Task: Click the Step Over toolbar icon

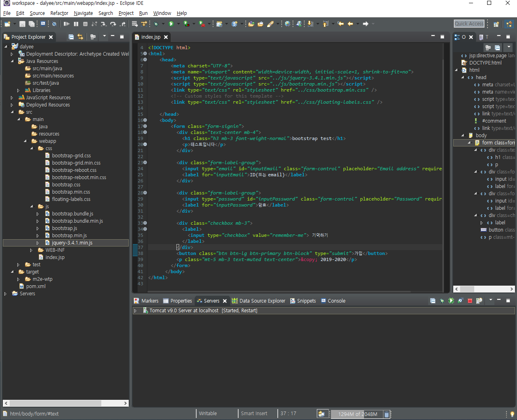Action: [x=113, y=24]
